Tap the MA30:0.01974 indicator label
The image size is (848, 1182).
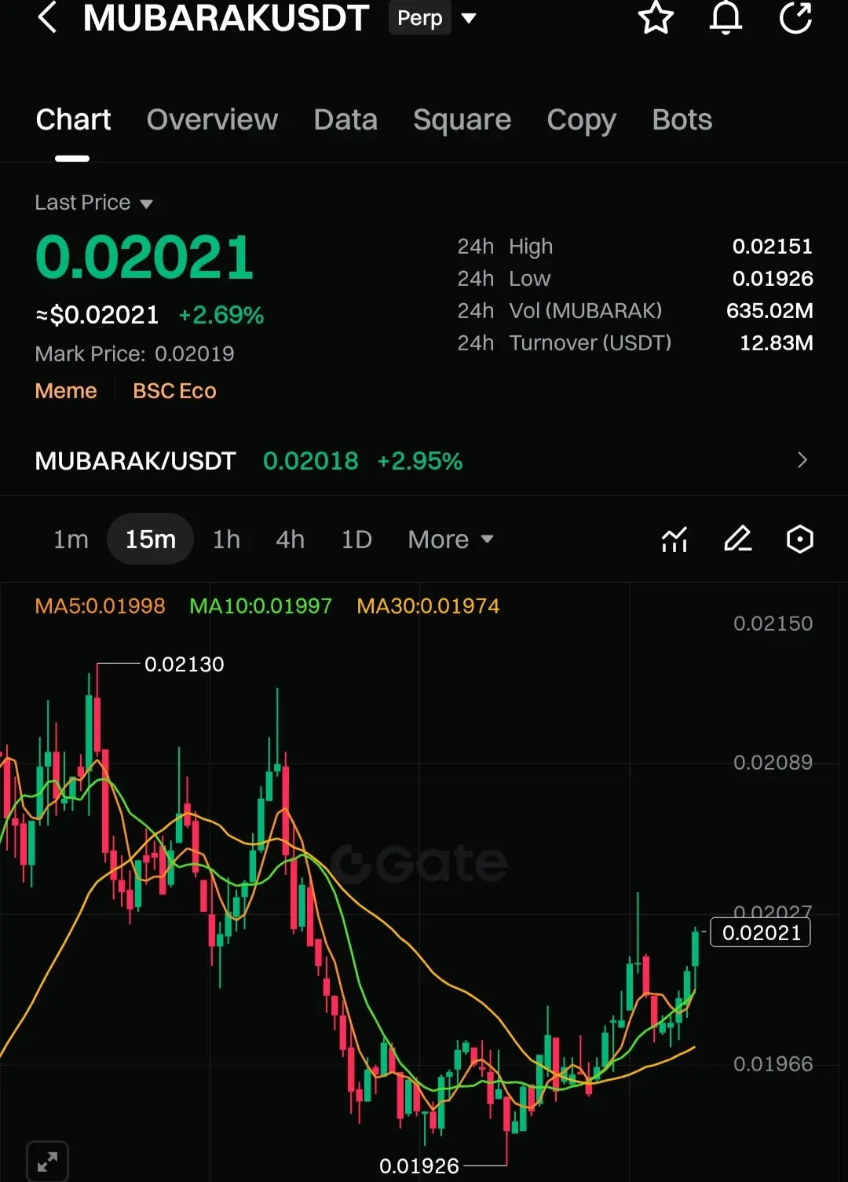click(x=428, y=606)
